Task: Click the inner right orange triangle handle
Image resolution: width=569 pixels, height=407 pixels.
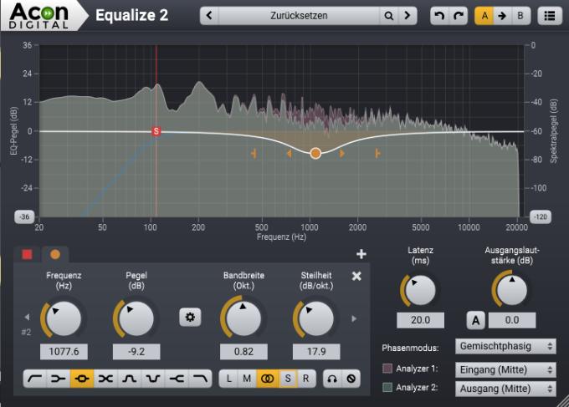Action: pyautogui.click(x=342, y=154)
